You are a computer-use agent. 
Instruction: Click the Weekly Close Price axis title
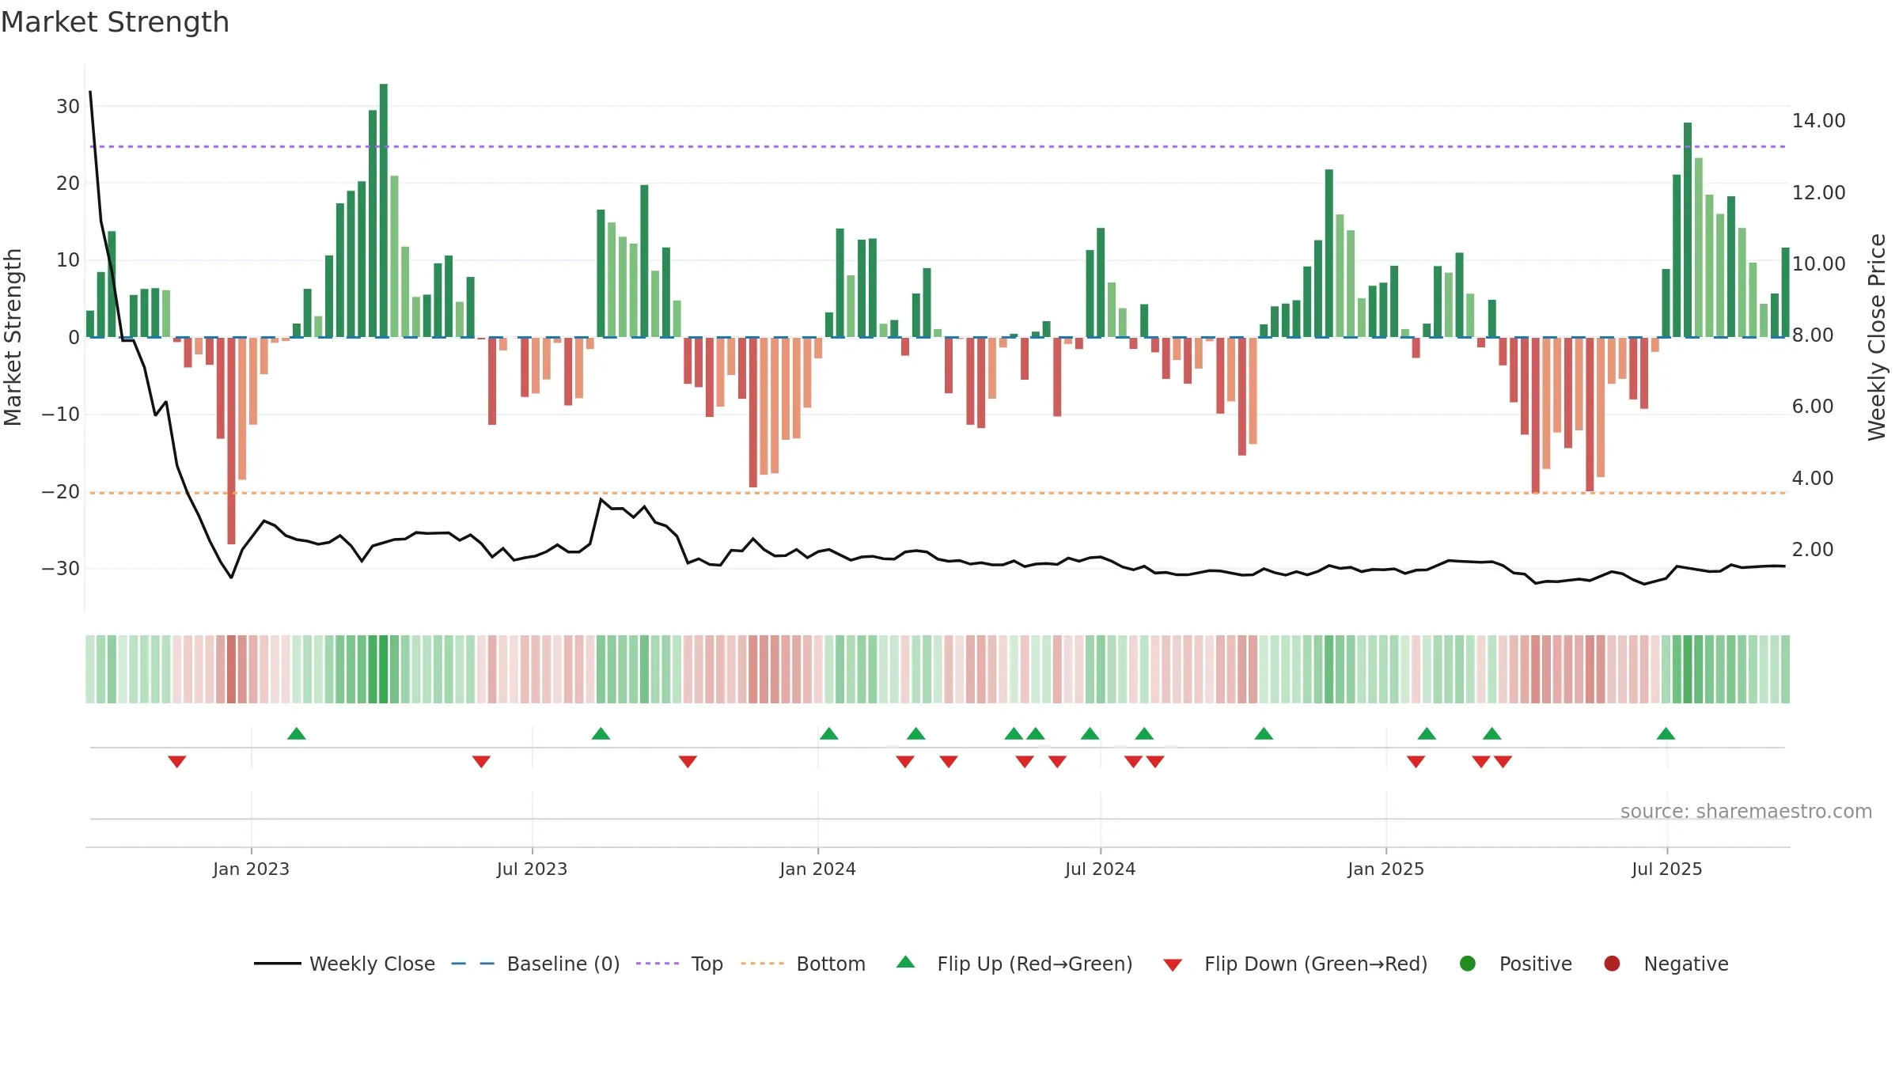click(x=1877, y=337)
